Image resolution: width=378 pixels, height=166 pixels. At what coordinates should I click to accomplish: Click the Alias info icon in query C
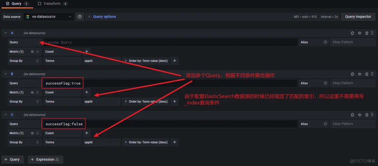[325, 124]
